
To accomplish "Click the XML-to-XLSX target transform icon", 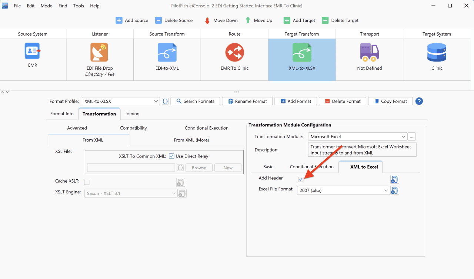I will point(302,52).
